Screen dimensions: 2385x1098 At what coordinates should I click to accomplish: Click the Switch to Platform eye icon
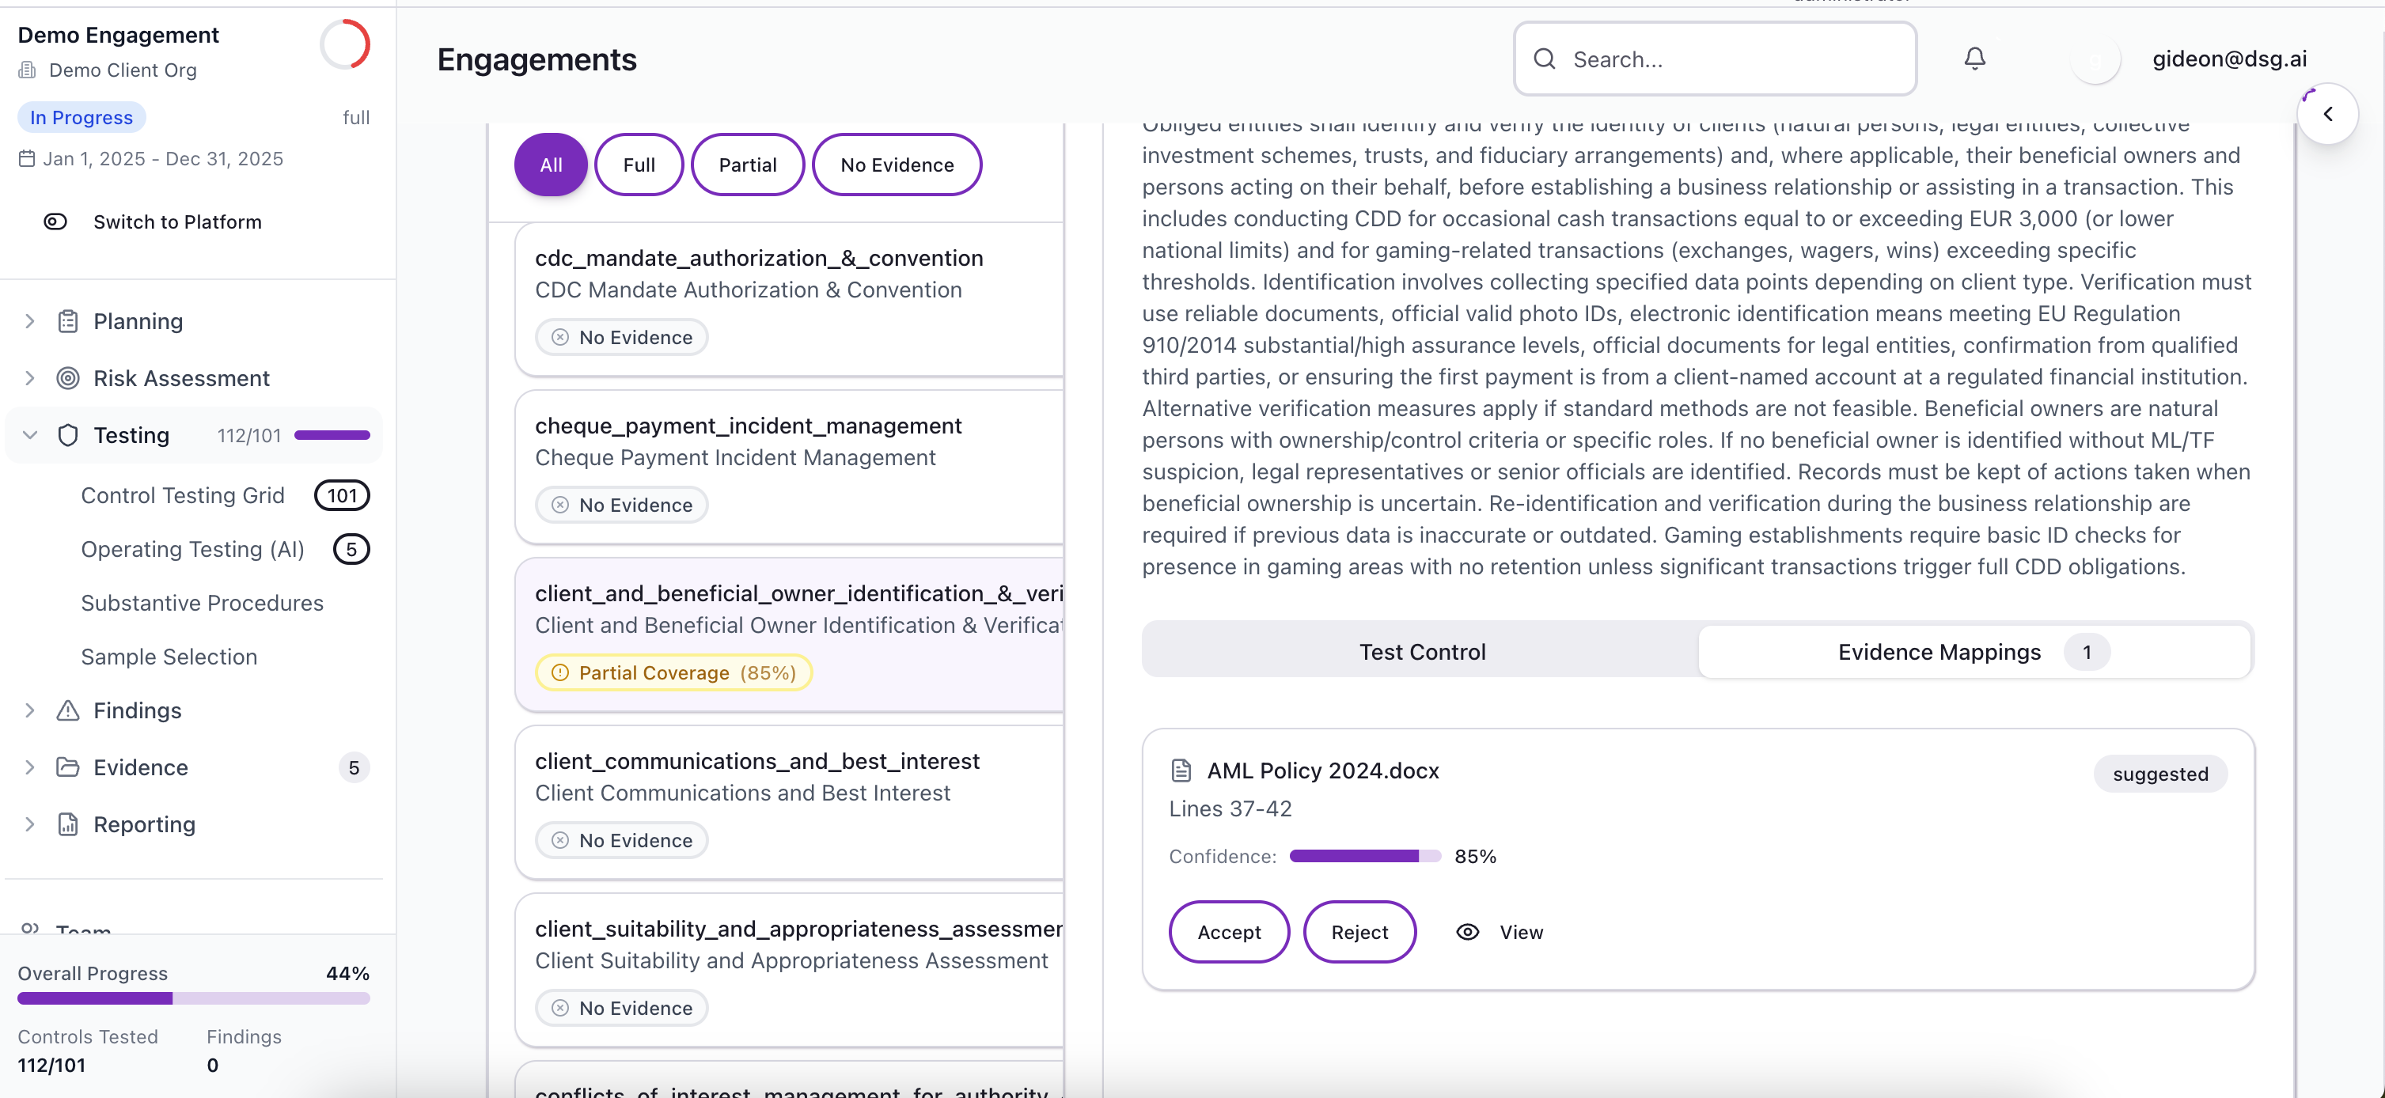pos(55,222)
